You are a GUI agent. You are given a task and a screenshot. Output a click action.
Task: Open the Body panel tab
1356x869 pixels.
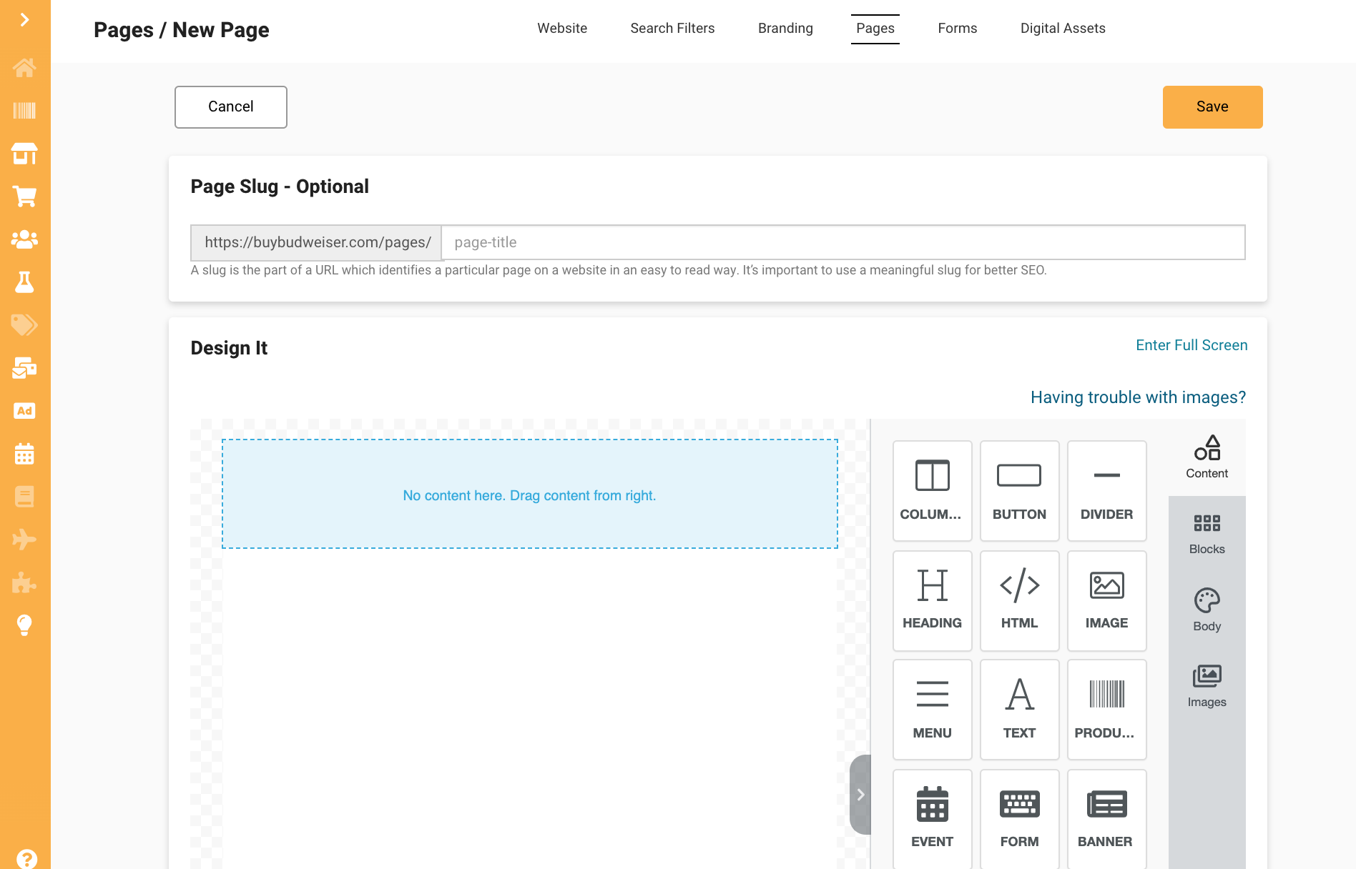(x=1207, y=610)
